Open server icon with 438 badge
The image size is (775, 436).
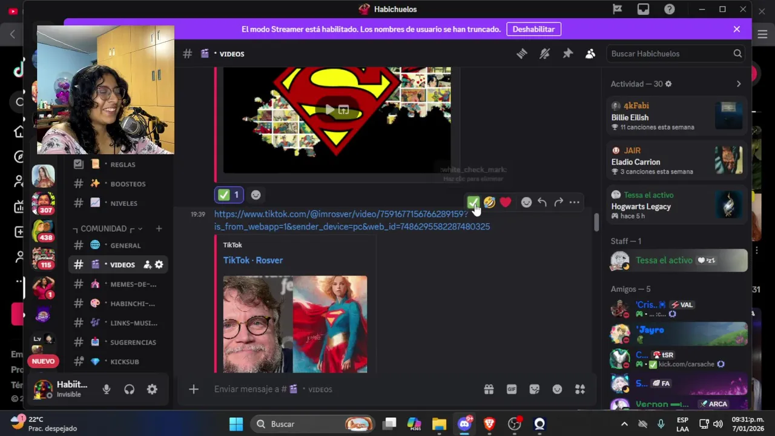(44, 230)
